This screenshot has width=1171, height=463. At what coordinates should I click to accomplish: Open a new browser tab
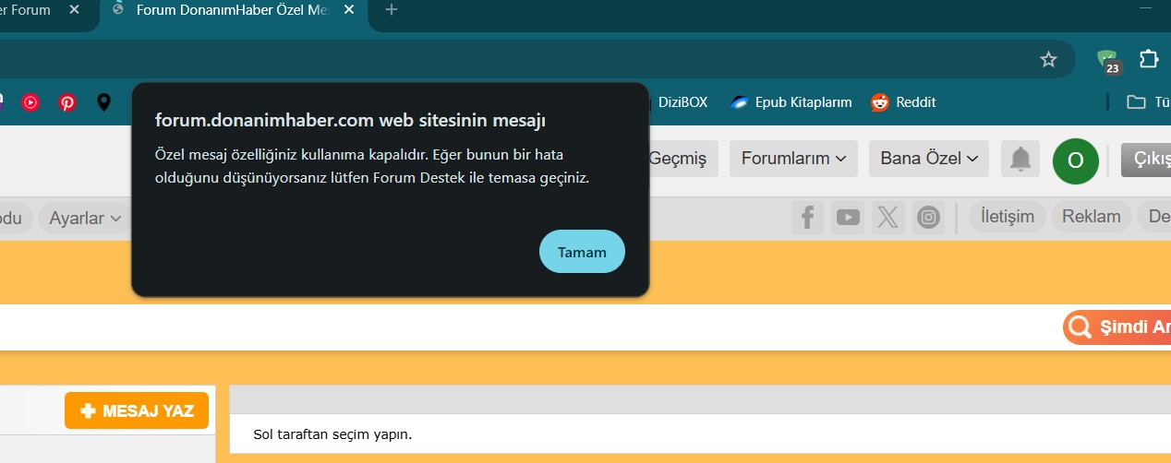(392, 10)
